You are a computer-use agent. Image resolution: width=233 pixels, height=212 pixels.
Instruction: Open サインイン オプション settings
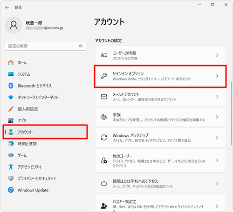pos(160,76)
